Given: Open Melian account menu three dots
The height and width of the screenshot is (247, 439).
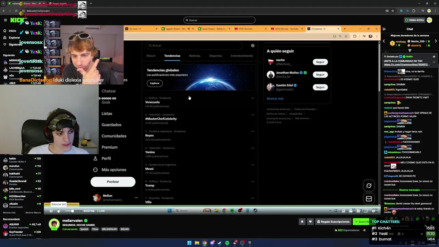Looking at the screenshot, I should 136,198.
